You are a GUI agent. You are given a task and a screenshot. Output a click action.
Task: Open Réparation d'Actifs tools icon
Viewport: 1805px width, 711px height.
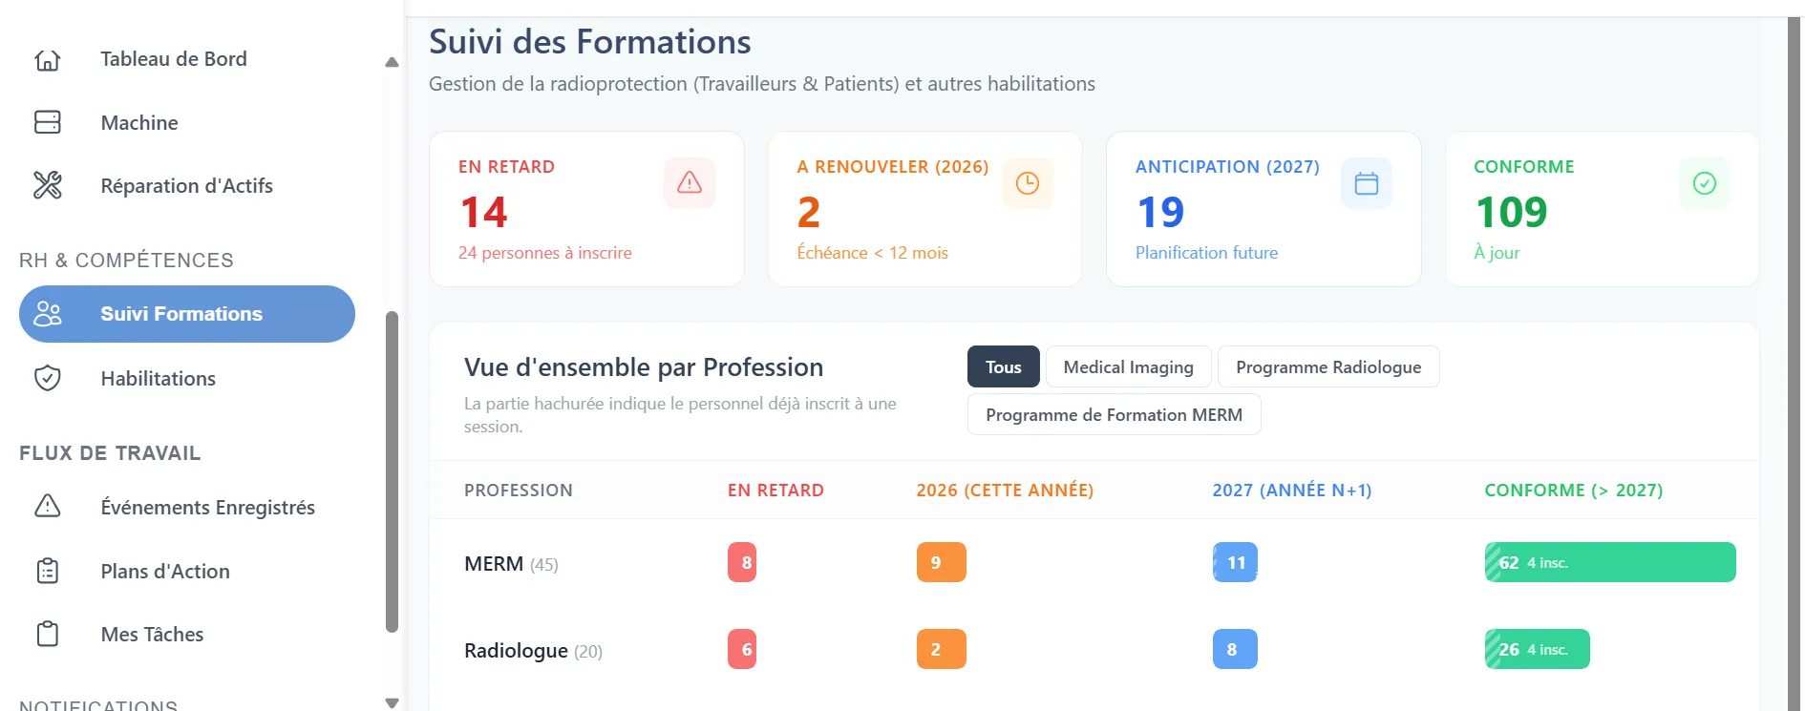pyautogui.click(x=48, y=185)
